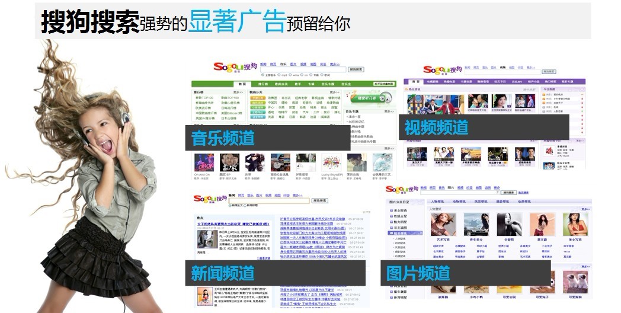Open the 改变 album cover
The image size is (621, 313).
pos(255,162)
